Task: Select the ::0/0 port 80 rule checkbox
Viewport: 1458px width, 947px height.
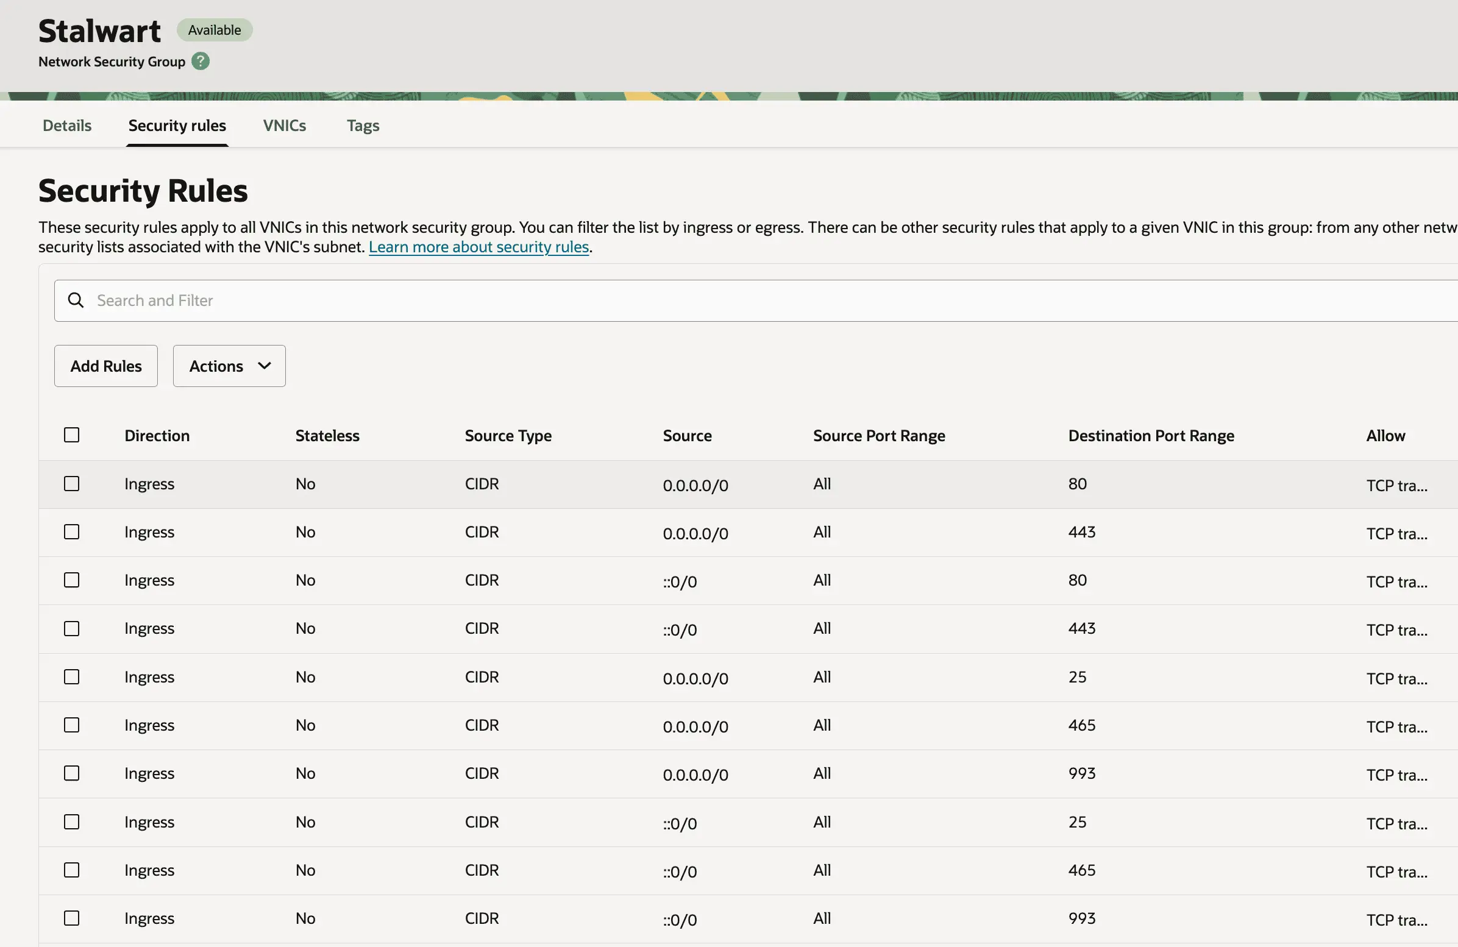Action: (x=72, y=580)
